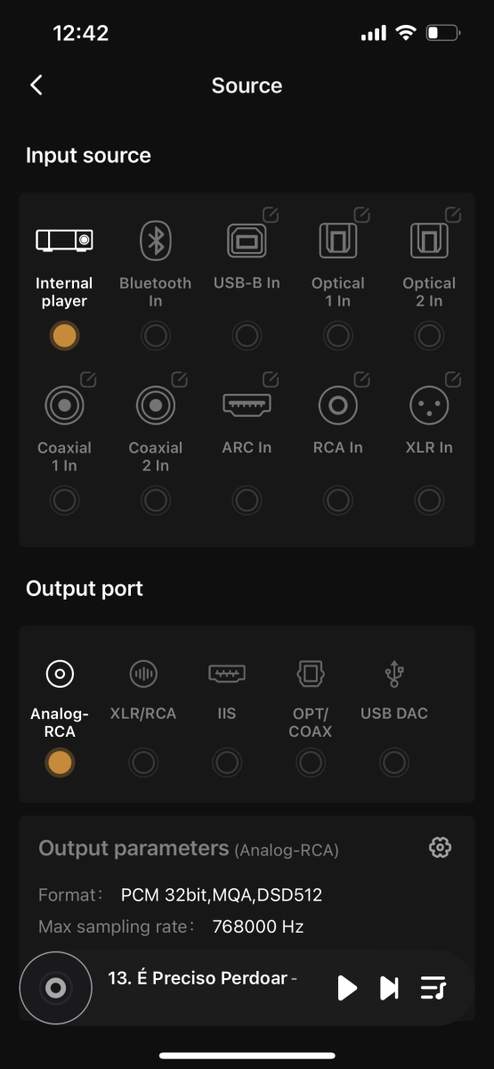Choose the OPT/COAX output radio button

pyautogui.click(x=311, y=763)
